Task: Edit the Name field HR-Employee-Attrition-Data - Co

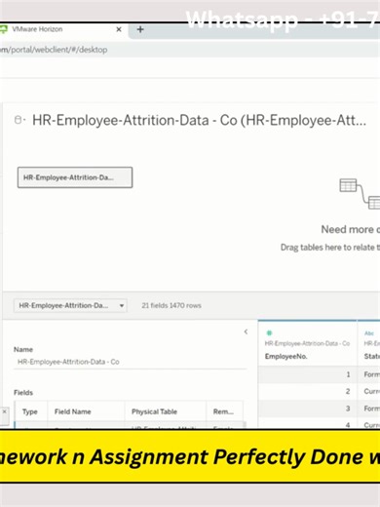Action: [x=130, y=362]
